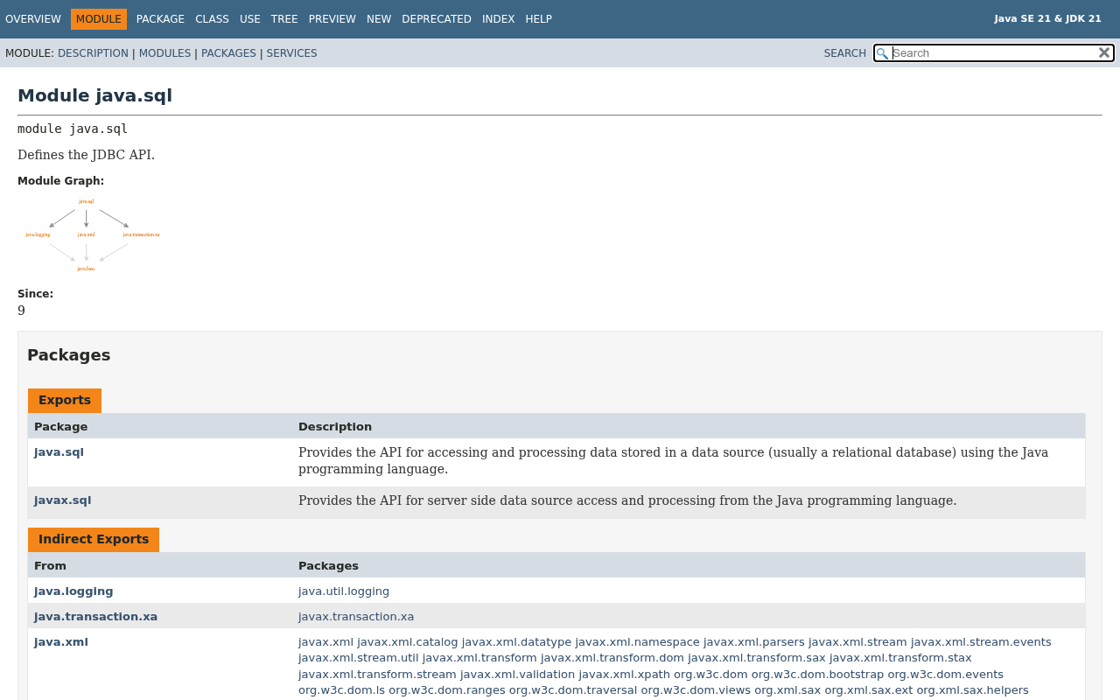Open the org.w3c.dom.events package link

[x=946, y=675]
